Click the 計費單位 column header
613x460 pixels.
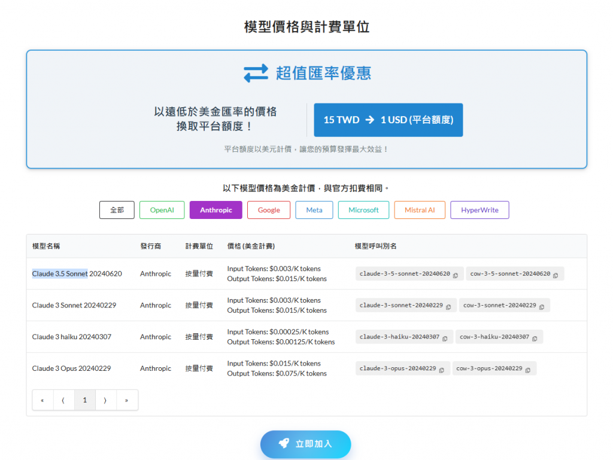tap(199, 246)
